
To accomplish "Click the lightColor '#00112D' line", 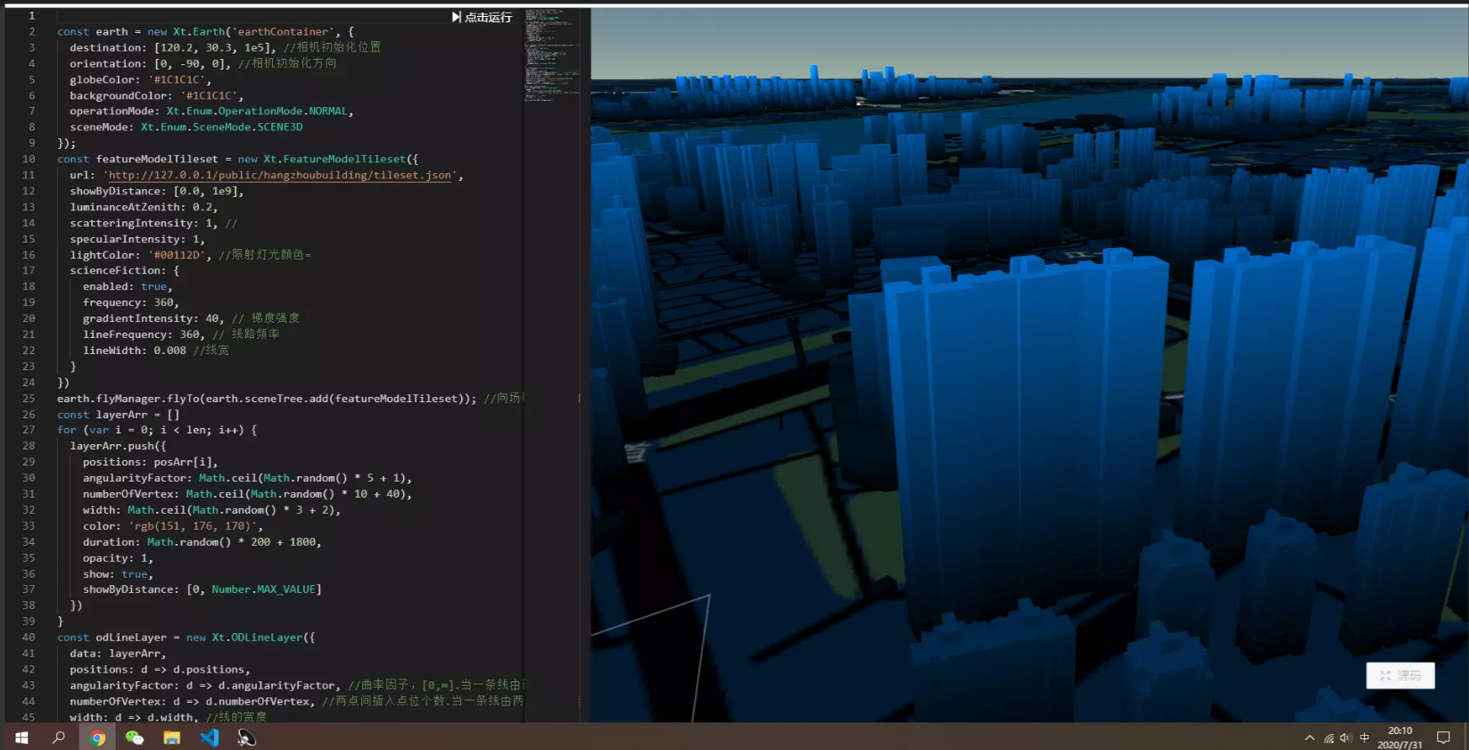I will (x=190, y=255).
